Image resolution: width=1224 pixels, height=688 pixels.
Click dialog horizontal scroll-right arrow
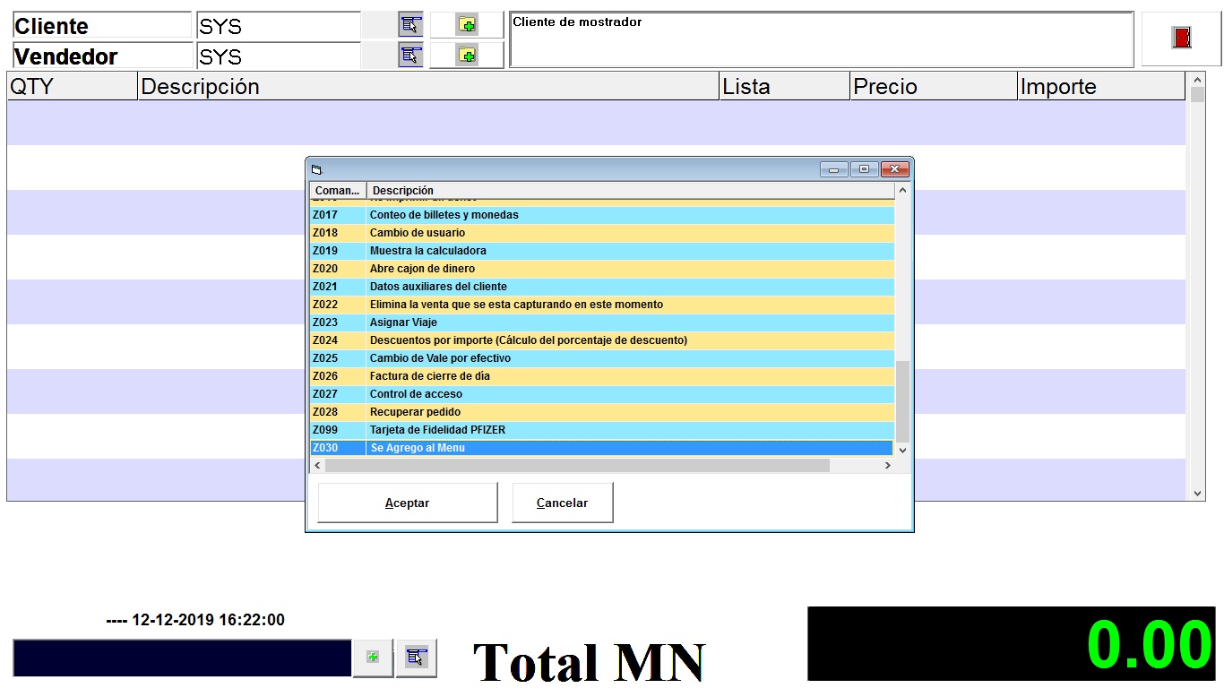click(x=888, y=466)
